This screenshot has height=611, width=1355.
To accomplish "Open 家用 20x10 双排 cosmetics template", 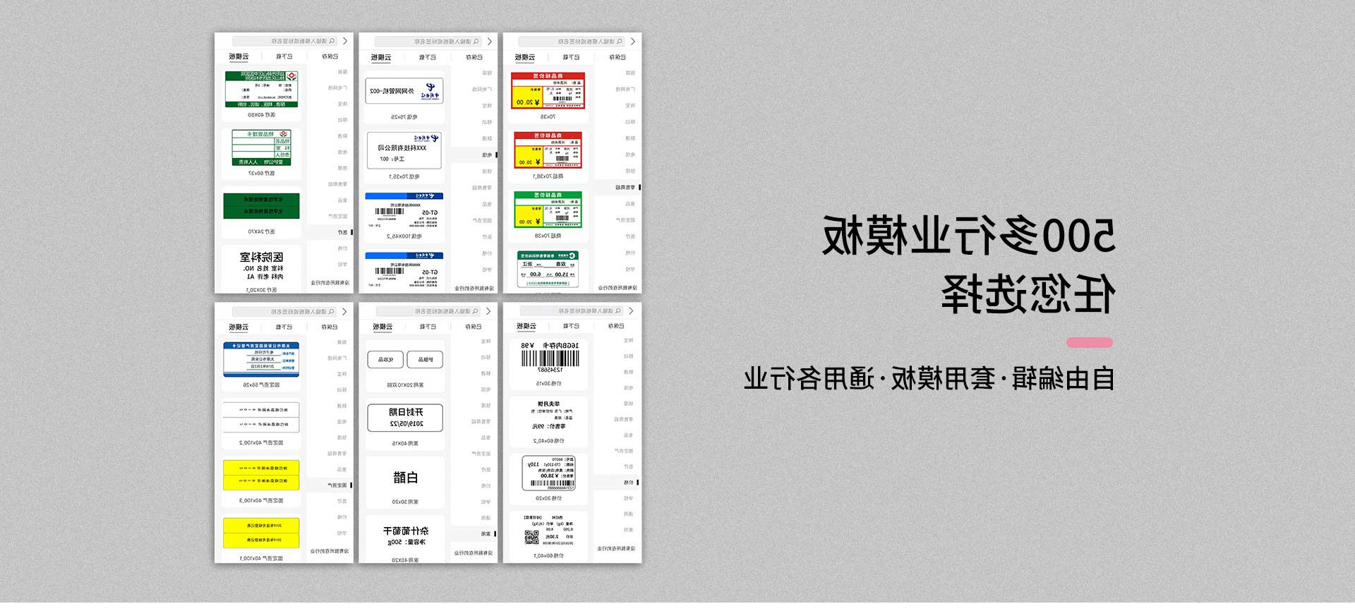I will [405, 365].
